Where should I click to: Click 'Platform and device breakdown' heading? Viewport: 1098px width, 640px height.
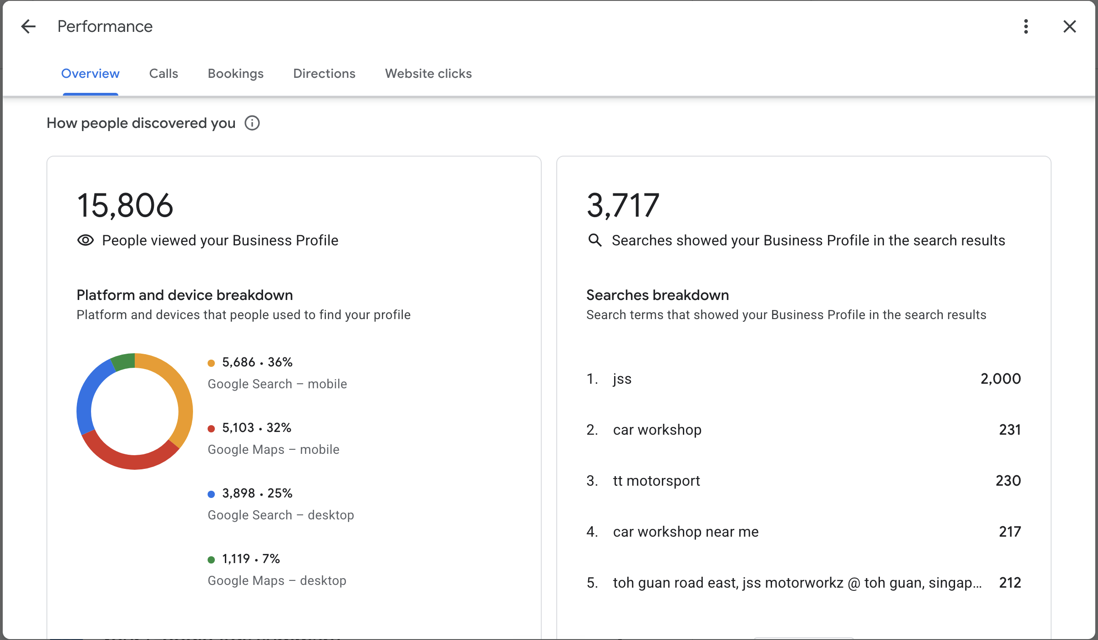[x=185, y=295]
